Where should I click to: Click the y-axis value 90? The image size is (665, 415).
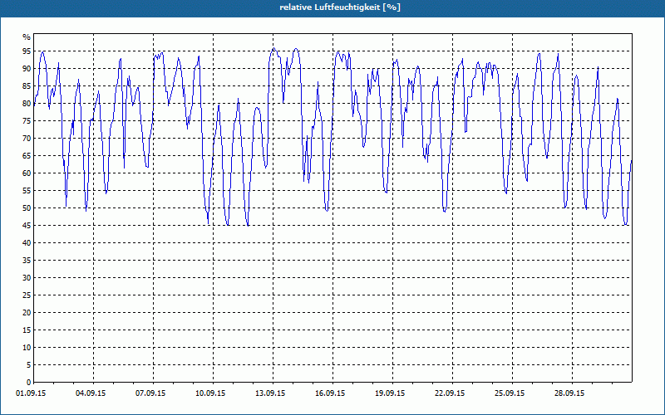click(27, 69)
